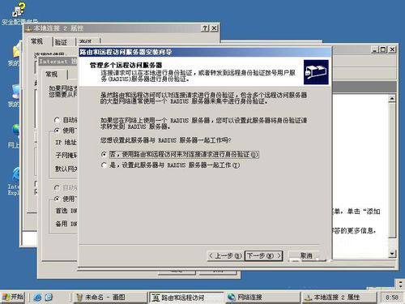Image resolution: width=405 pixels, height=304 pixels.
Task: Switch to 本地连接 2 属性 taskbar item
Action: pos(339,298)
